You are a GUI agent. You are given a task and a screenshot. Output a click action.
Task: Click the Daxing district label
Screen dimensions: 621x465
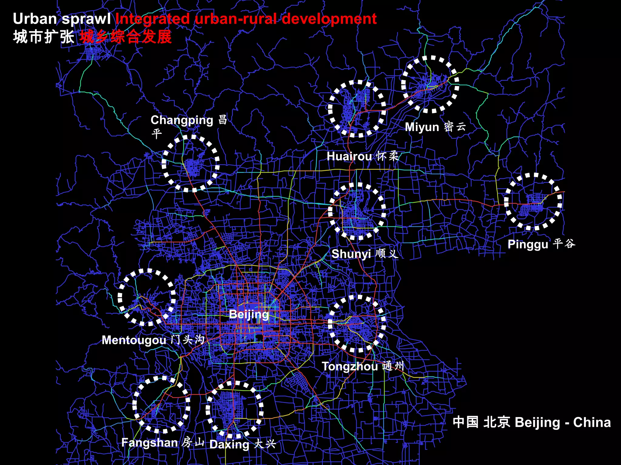click(x=243, y=444)
